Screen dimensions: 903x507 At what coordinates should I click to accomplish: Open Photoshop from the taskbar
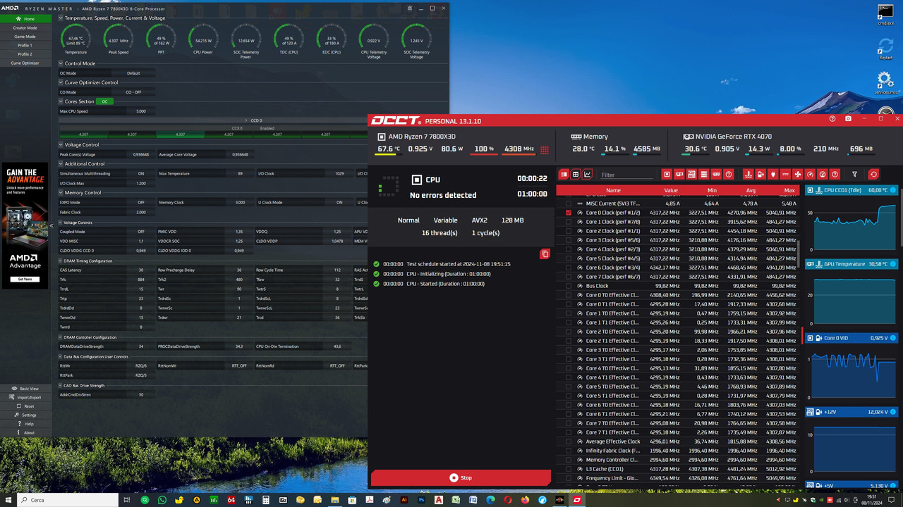tap(421, 500)
